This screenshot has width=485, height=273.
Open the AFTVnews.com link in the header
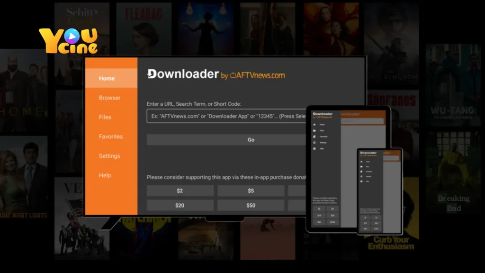coord(257,75)
